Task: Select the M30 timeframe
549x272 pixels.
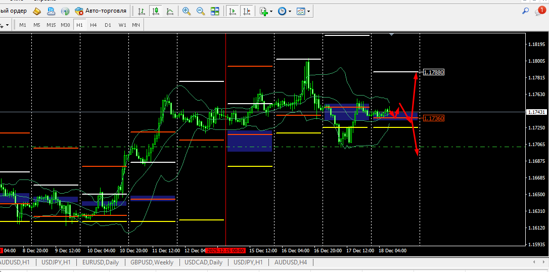Action: [66, 25]
